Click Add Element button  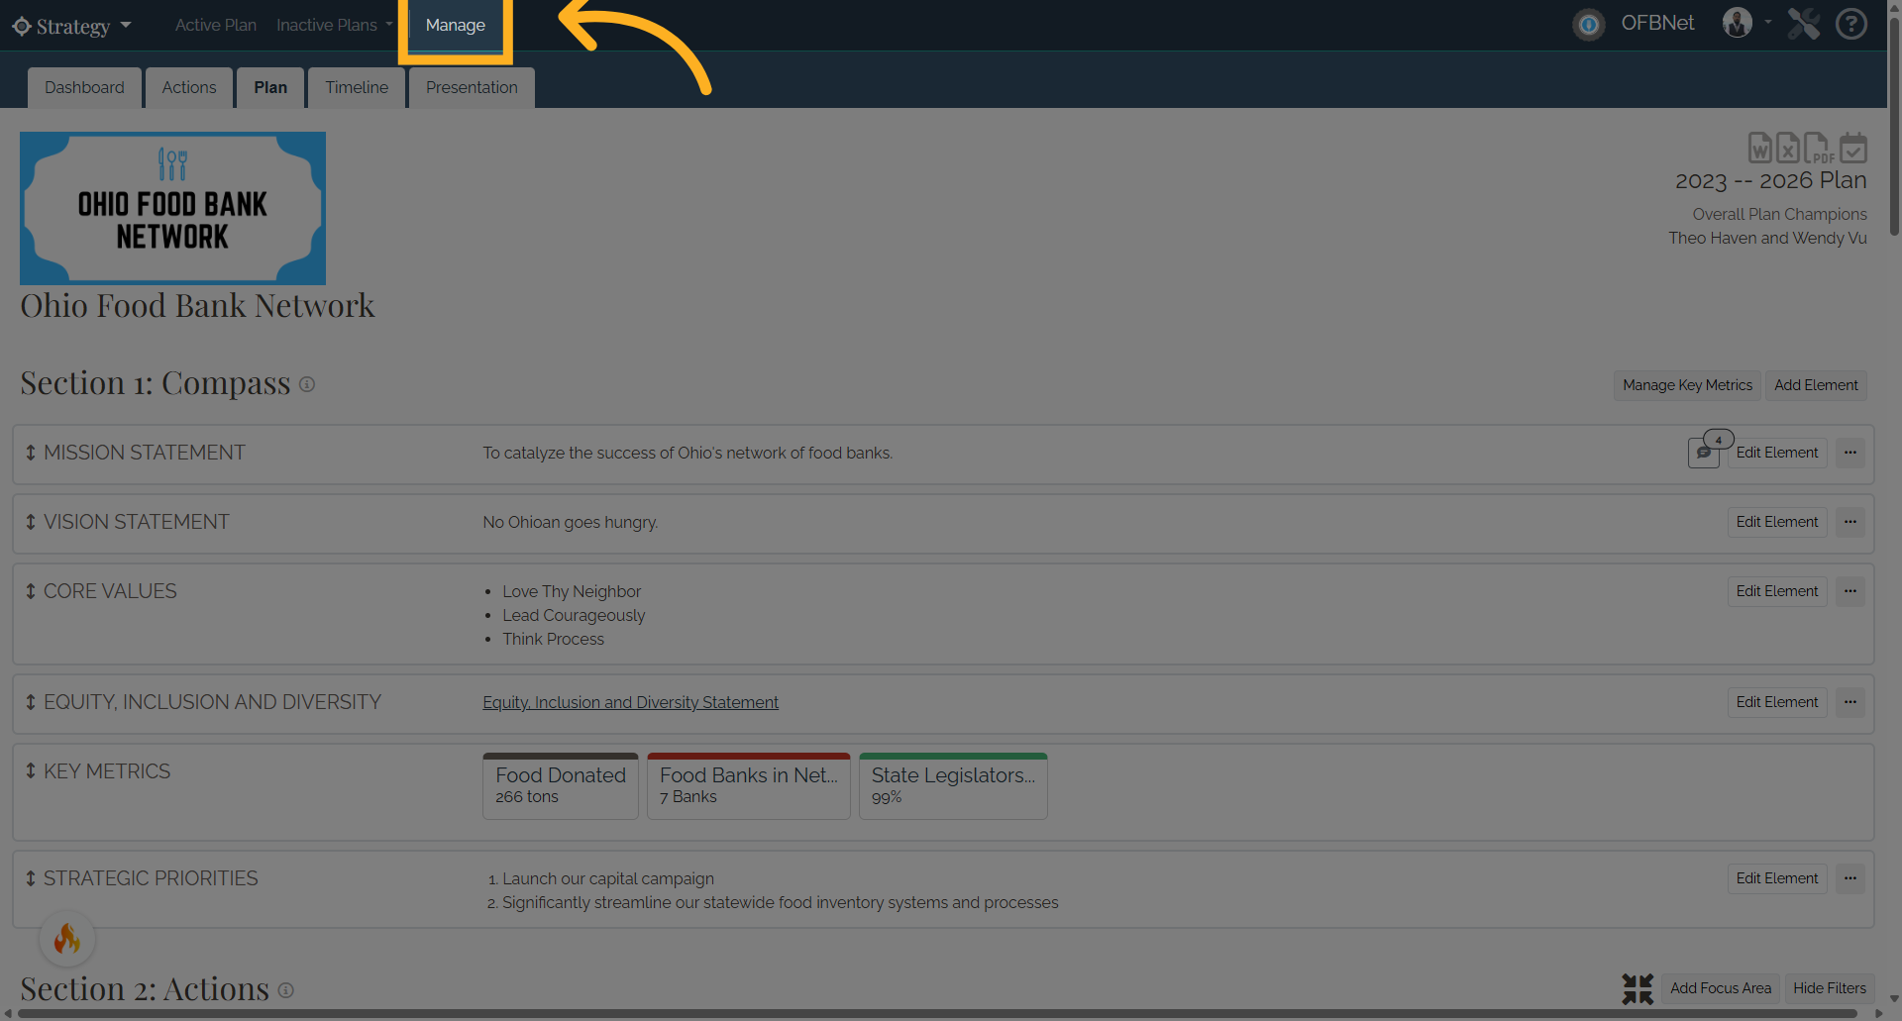tap(1816, 385)
